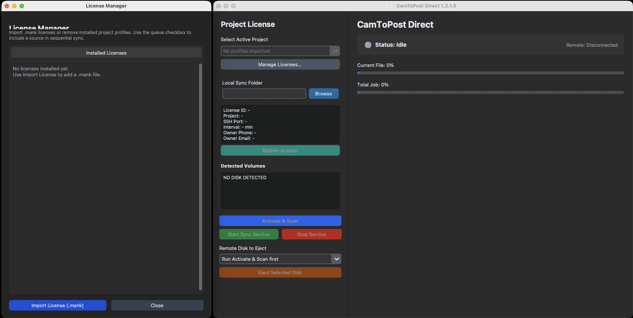Open Manage Licenses... in the Project License panel
This screenshot has height=318, width=633.
(x=280, y=64)
